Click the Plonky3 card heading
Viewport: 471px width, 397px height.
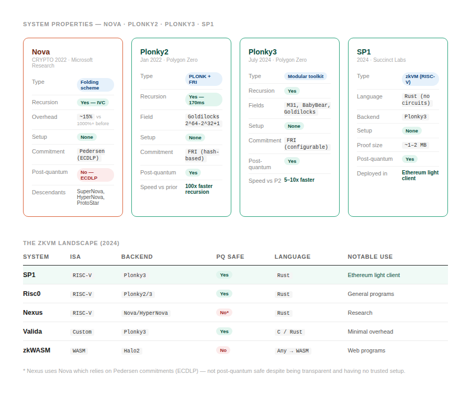[x=263, y=52]
